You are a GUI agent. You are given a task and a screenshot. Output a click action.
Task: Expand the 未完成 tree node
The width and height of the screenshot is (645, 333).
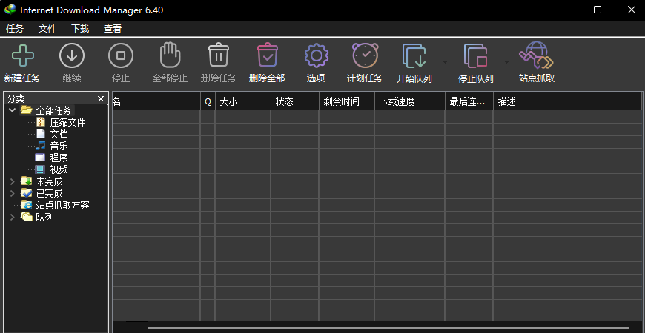pos(13,181)
